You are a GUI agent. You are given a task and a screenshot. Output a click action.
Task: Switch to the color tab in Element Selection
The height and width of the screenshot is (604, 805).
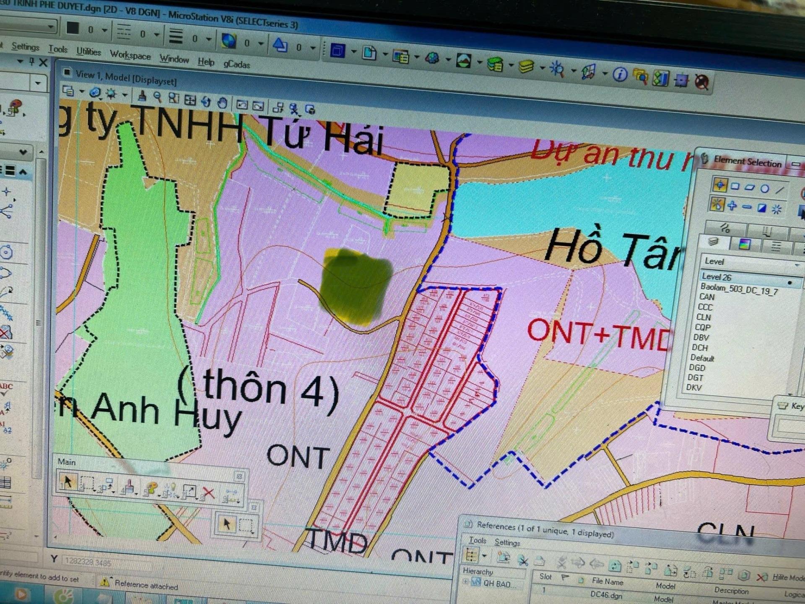pos(744,244)
